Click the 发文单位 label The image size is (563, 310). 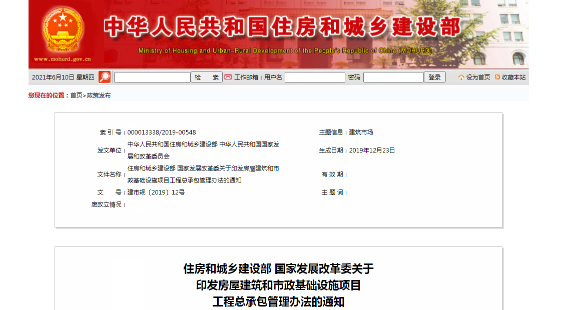tap(110, 150)
